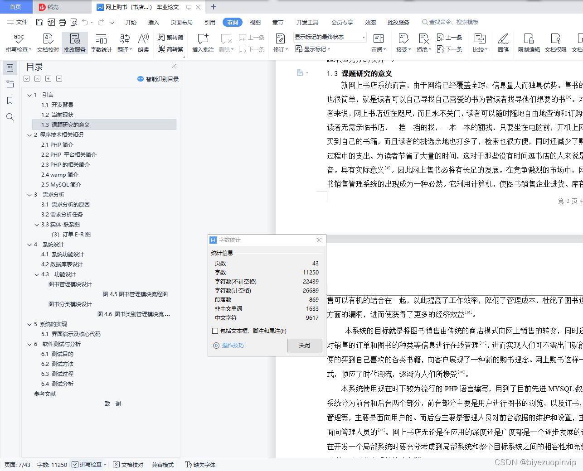Open document proofreading (文档校对) in ribbon

48,43
